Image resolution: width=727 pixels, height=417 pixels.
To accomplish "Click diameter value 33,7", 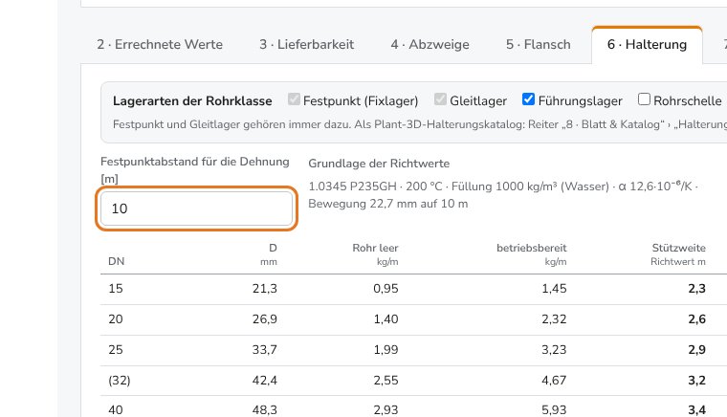I will coord(265,350).
